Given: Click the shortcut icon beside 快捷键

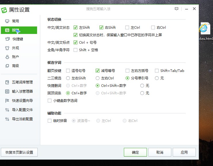Looking at the screenshot, I should pos(7,39).
